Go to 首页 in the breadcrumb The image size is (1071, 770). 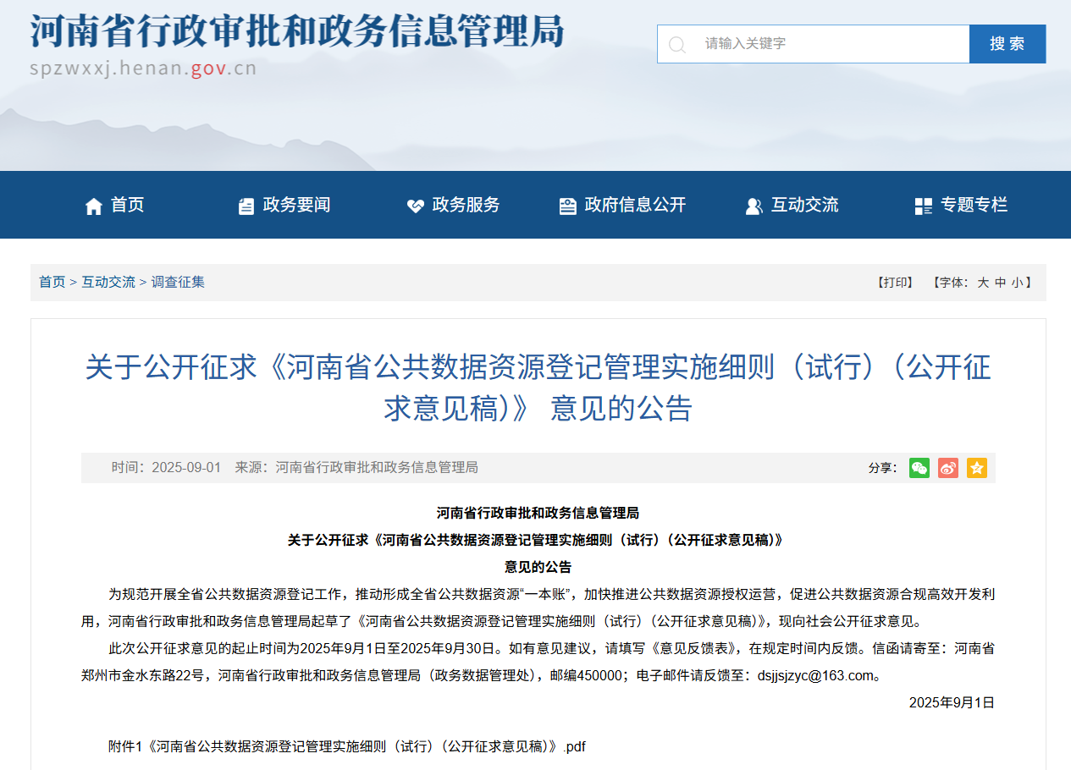coord(52,283)
